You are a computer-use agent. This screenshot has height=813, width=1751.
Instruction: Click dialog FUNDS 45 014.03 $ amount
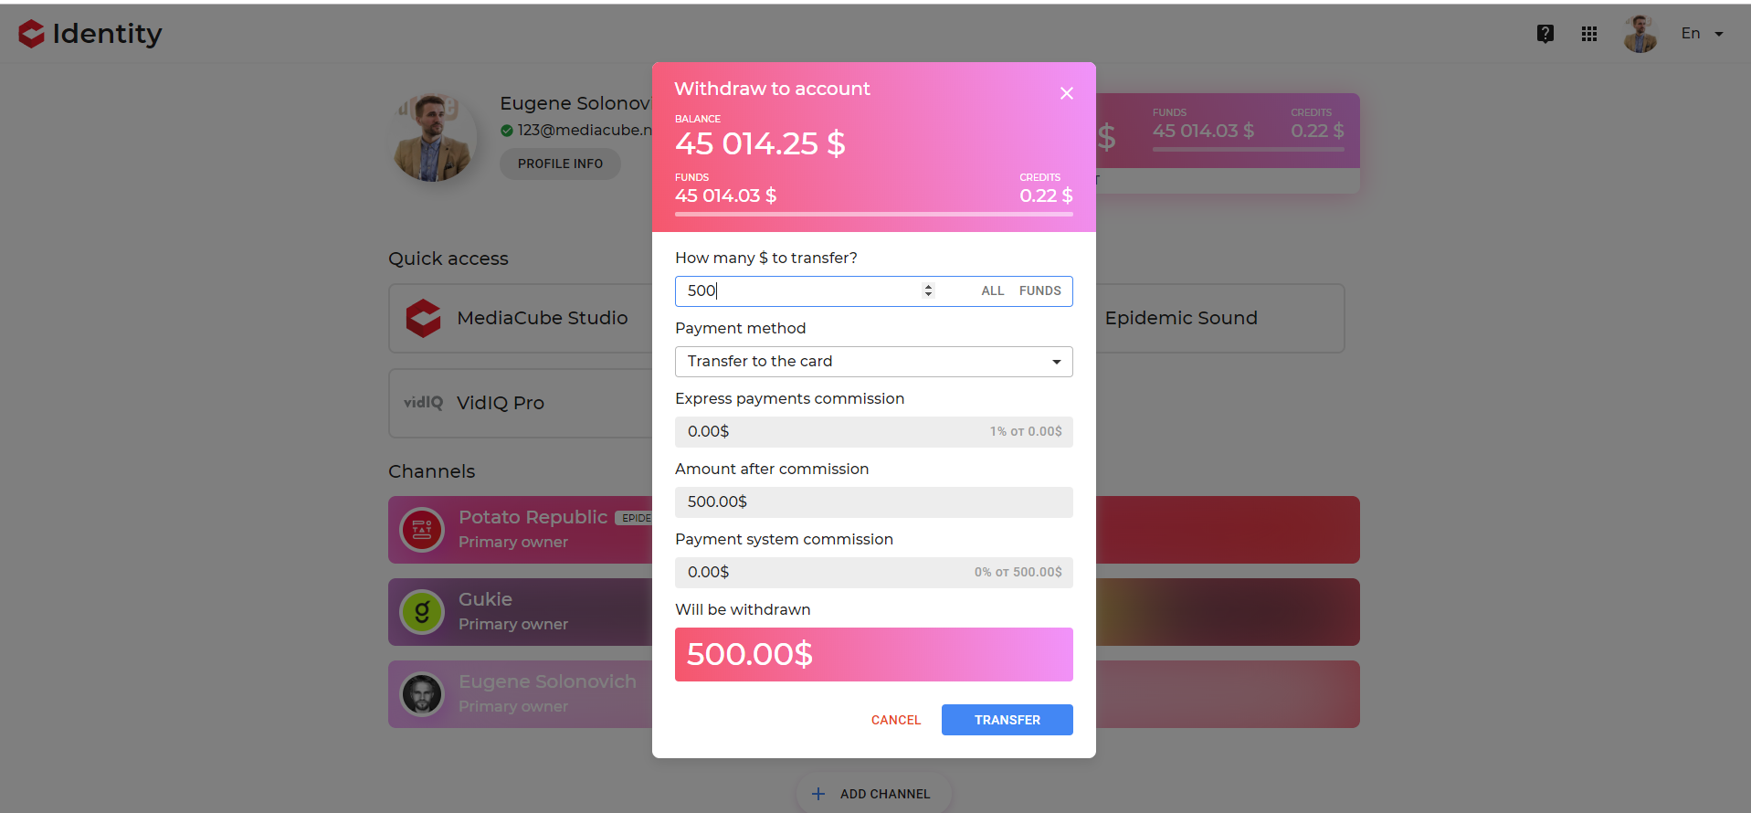coord(725,195)
